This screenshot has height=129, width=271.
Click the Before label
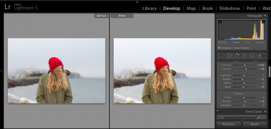tap(101, 16)
